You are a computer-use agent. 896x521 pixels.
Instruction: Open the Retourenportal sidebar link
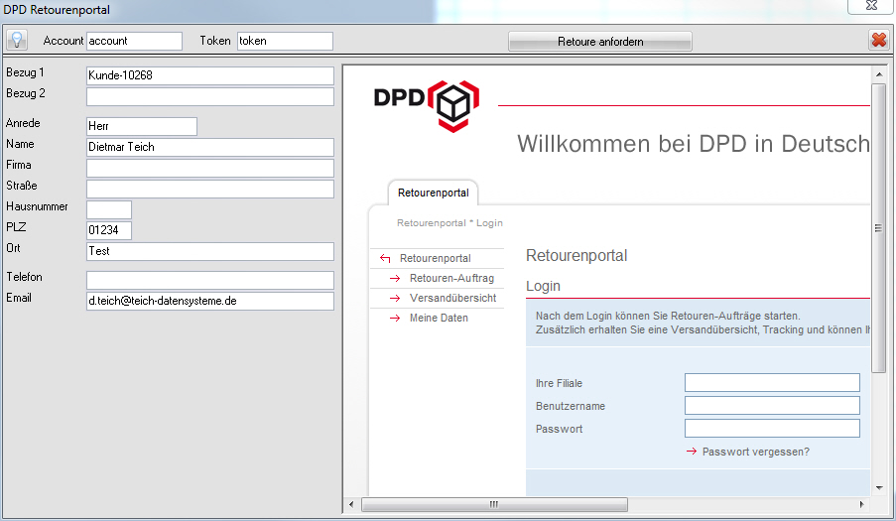pos(436,258)
